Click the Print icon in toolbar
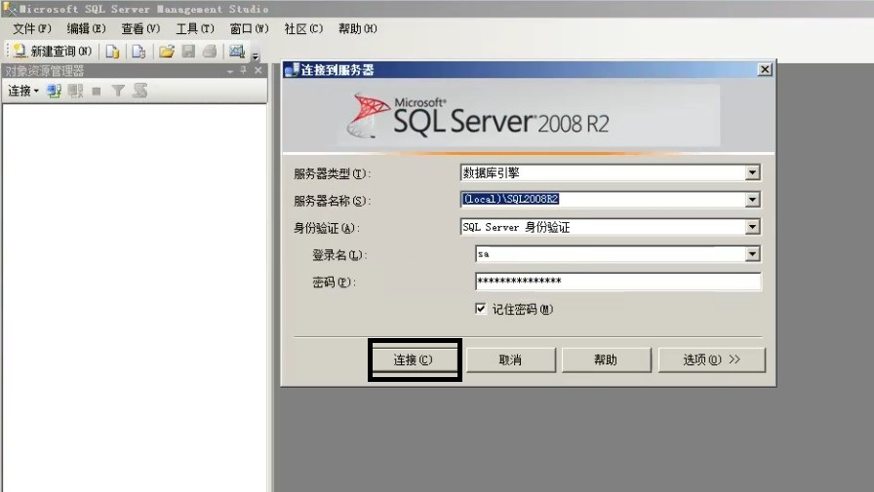 [210, 52]
